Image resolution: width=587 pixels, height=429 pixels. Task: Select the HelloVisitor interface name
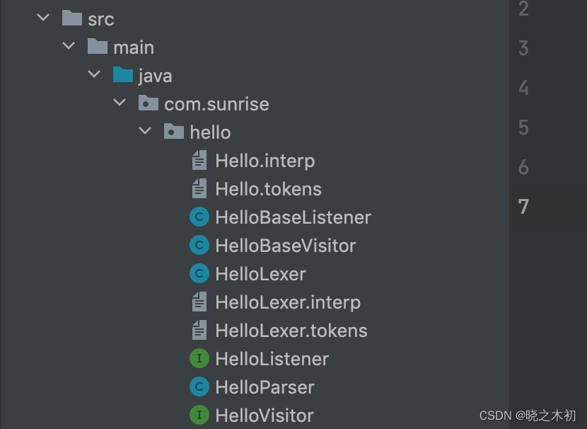click(265, 416)
